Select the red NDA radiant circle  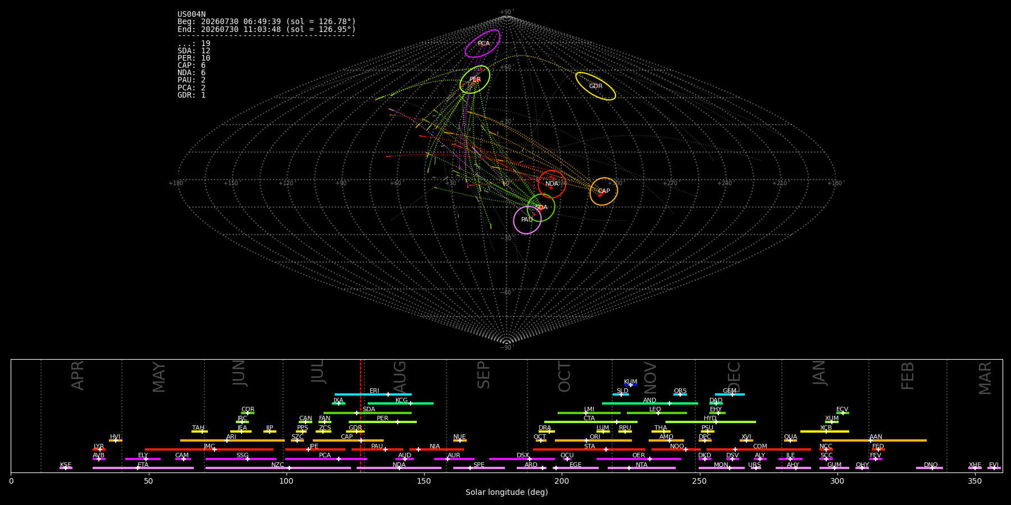coord(552,184)
